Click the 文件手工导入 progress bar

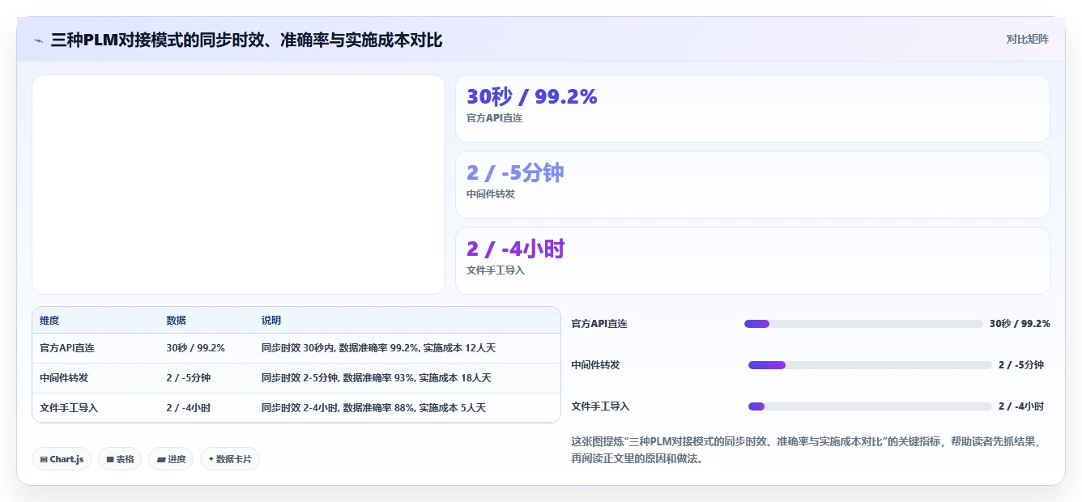point(870,406)
